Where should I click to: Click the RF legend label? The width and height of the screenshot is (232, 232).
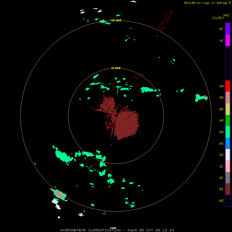(x=221, y=29)
